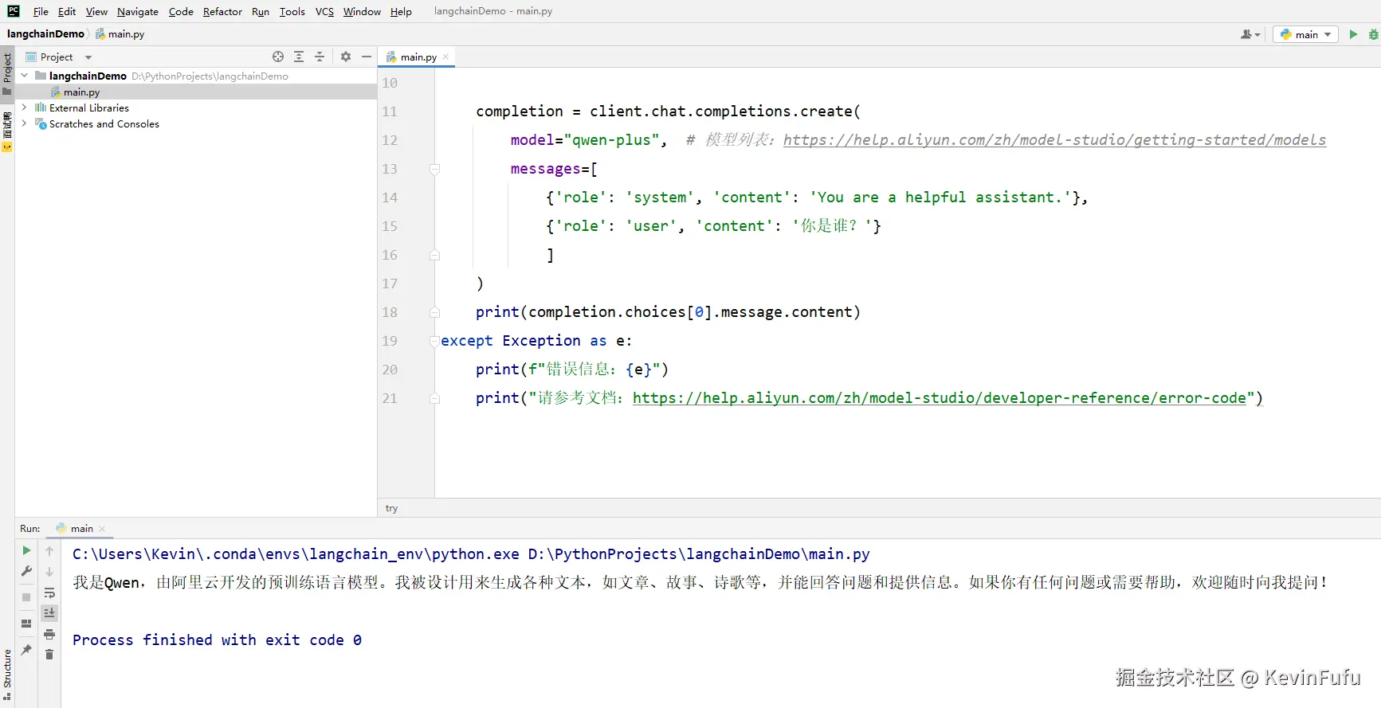Click line number 14 in the gutter
Image resolution: width=1381 pixels, height=708 pixels.
click(x=389, y=198)
